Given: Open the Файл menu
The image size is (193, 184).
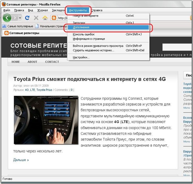Looking at the screenshot, I should tap(7, 10).
